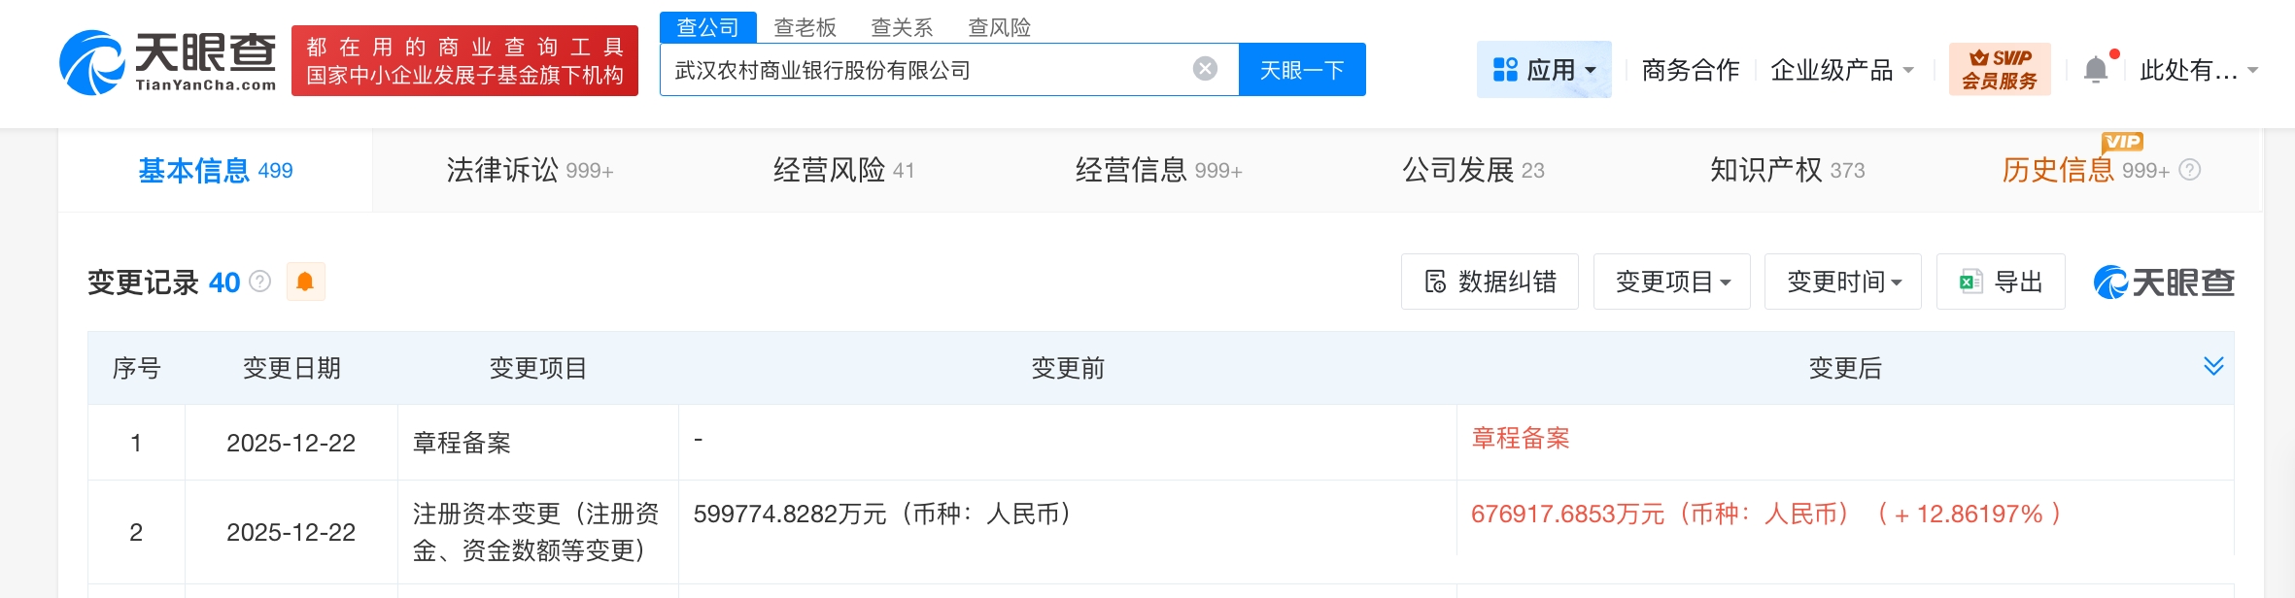Switch to 法律诉讼 tab

tap(530, 171)
